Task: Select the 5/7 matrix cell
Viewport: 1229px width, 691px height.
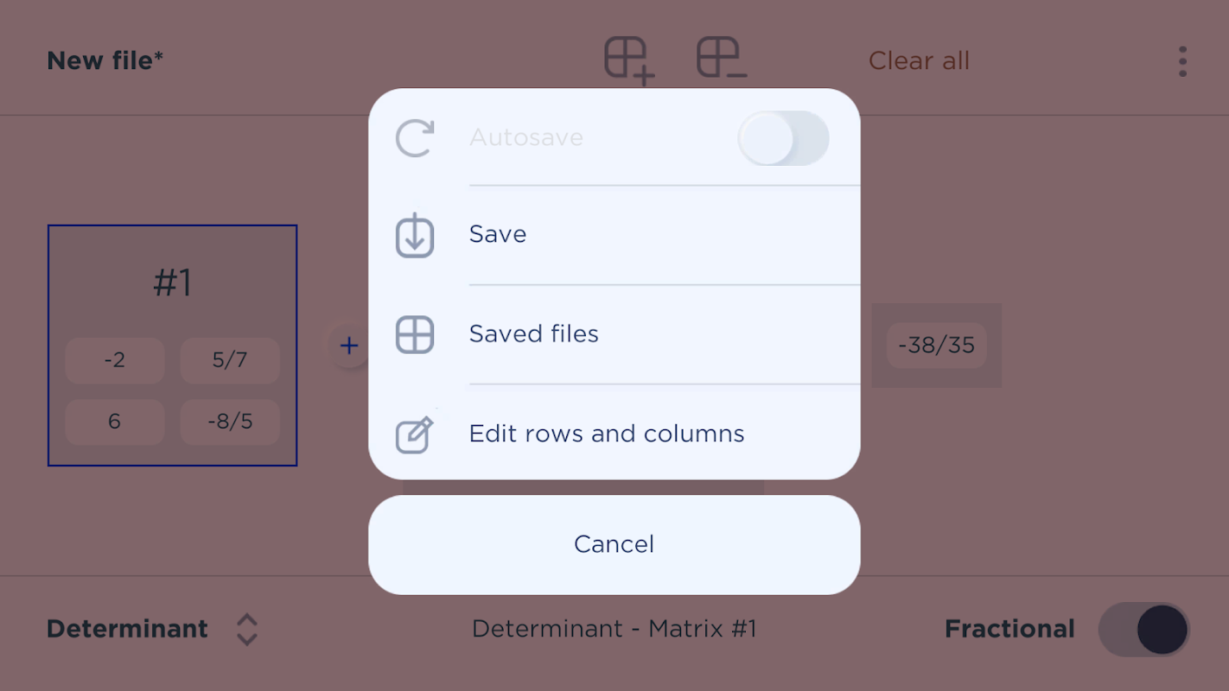Action: pyautogui.click(x=230, y=360)
